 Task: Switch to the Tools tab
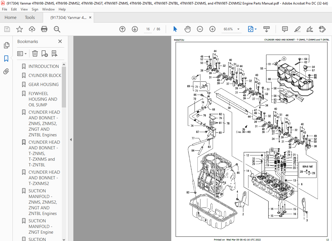point(30,18)
